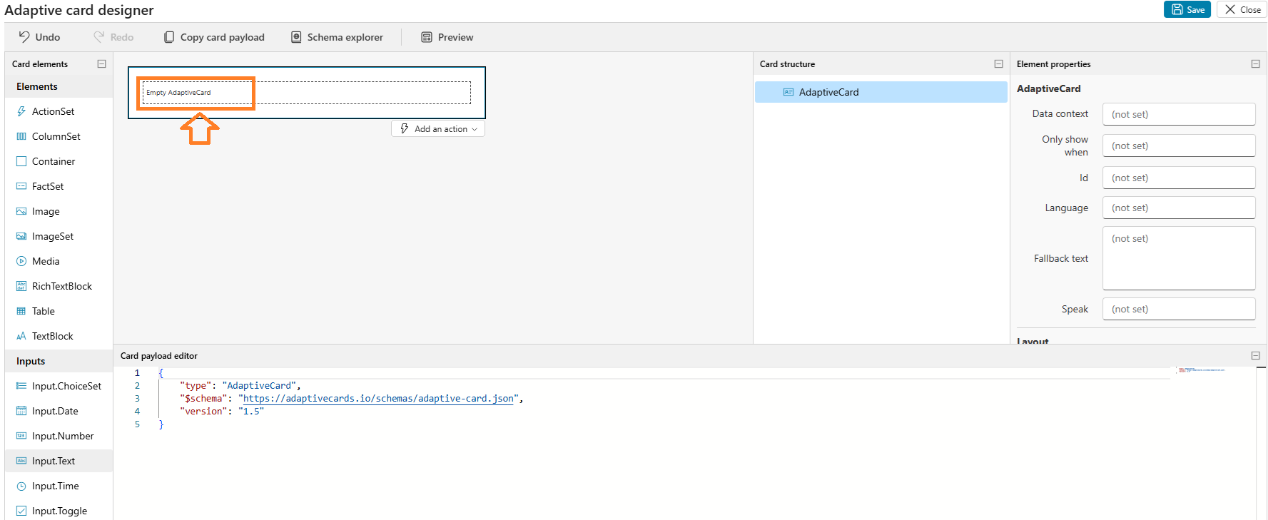Click the Copy card payload icon
This screenshot has width=1268, height=520.
coord(169,37)
